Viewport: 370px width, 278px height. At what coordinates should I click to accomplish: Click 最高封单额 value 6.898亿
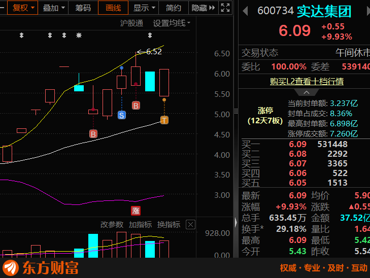click(x=344, y=124)
